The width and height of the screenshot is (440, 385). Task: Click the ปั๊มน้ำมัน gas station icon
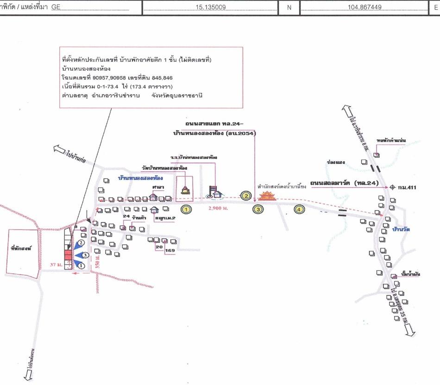pyautogui.click(x=393, y=276)
